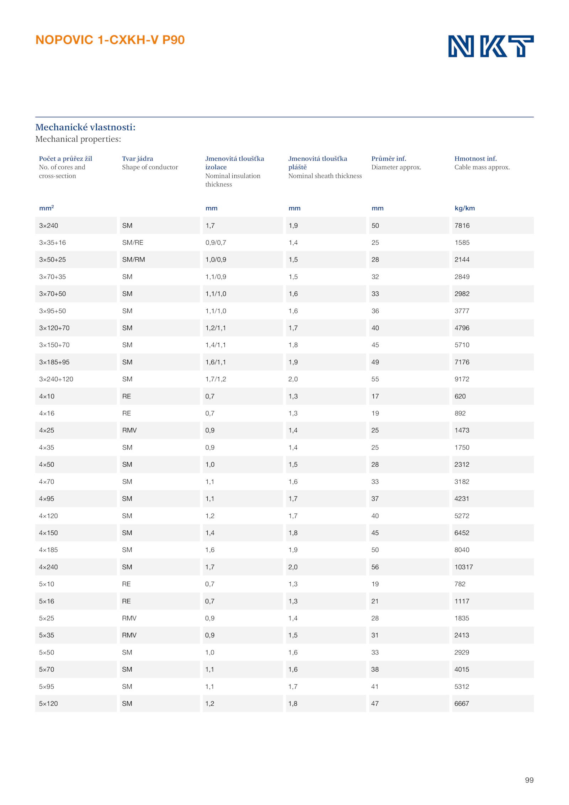
Task: Select the 6667 cable mass value
Action: (x=462, y=704)
